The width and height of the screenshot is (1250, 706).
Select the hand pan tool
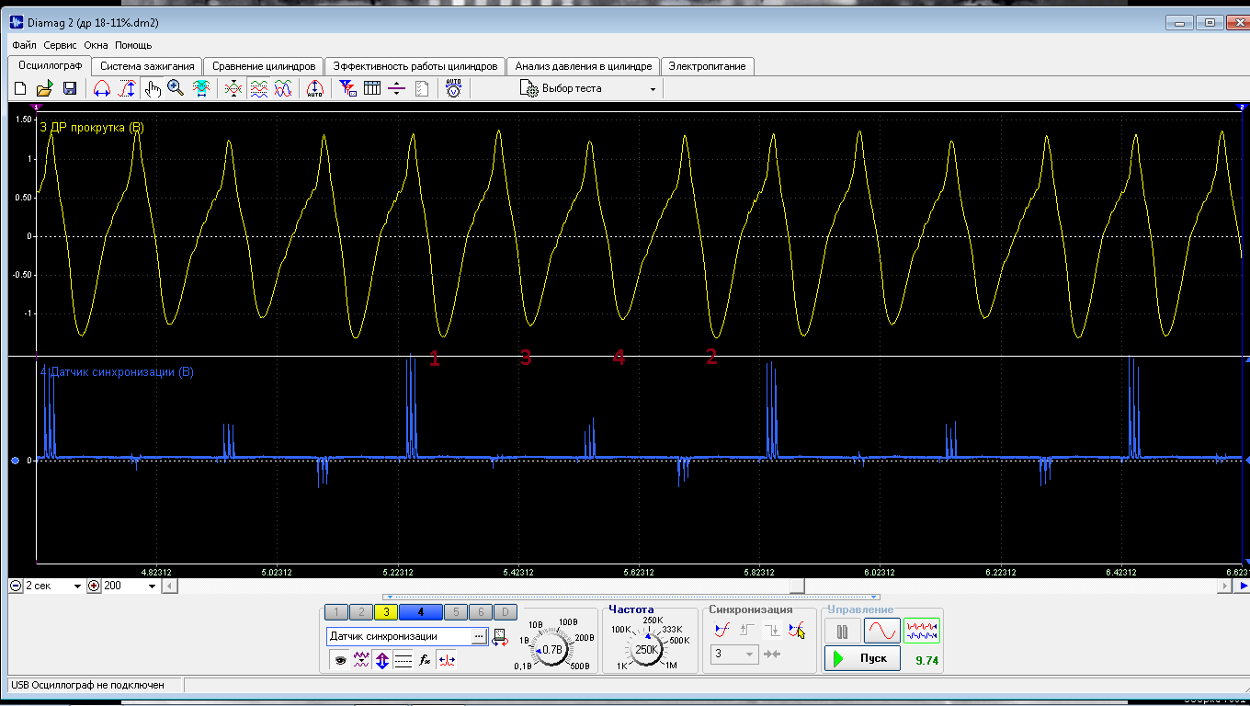click(x=153, y=88)
